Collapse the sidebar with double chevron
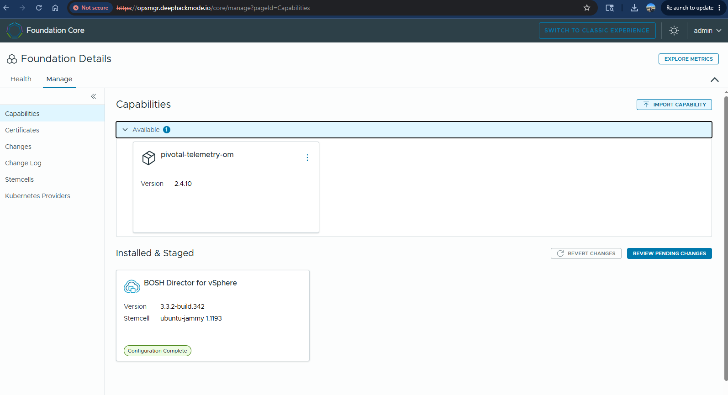 [x=94, y=96]
